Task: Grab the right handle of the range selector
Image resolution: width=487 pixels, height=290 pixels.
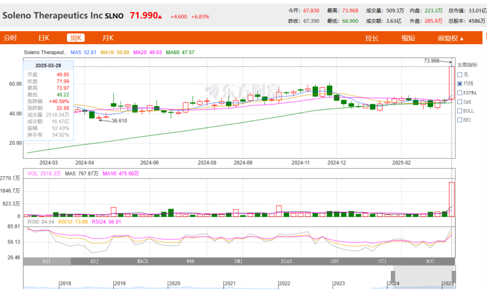Action: click(454, 277)
